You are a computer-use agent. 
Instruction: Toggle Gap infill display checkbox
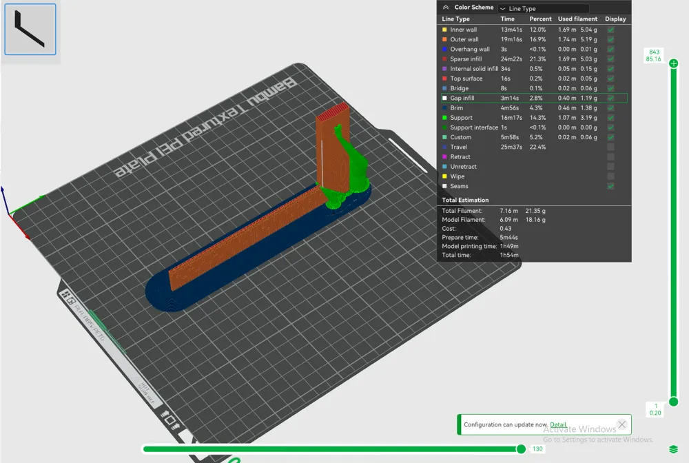coord(610,98)
